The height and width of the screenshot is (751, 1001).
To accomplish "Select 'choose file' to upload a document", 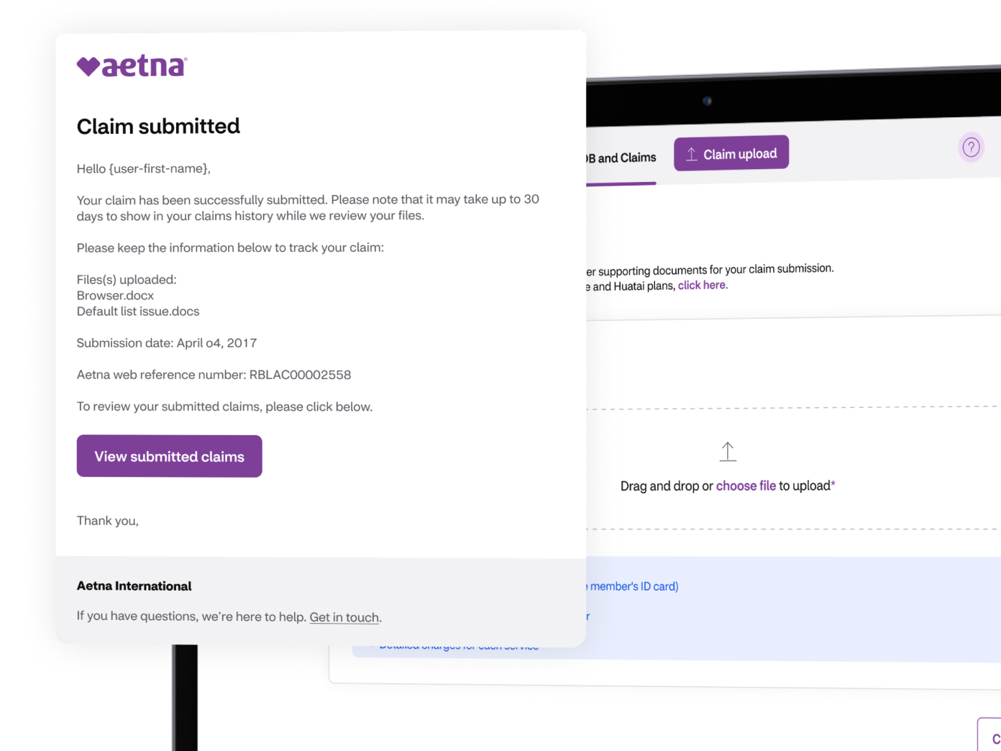I will [746, 486].
